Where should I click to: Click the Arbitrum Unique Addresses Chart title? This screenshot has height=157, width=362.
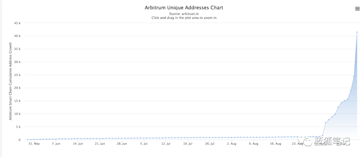point(184,7)
